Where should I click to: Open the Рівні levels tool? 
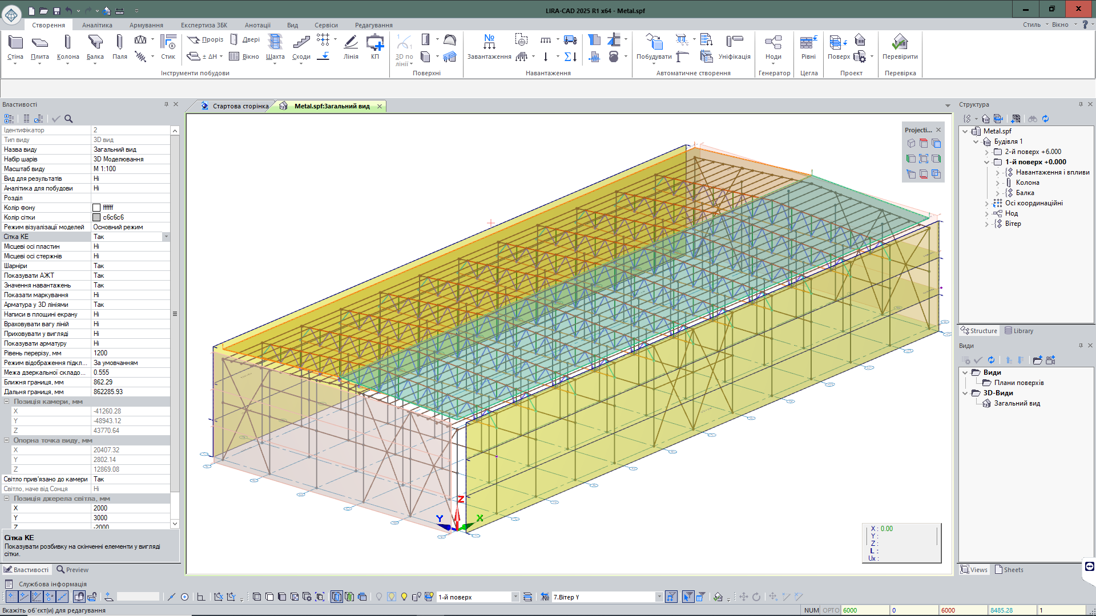tap(808, 47)
